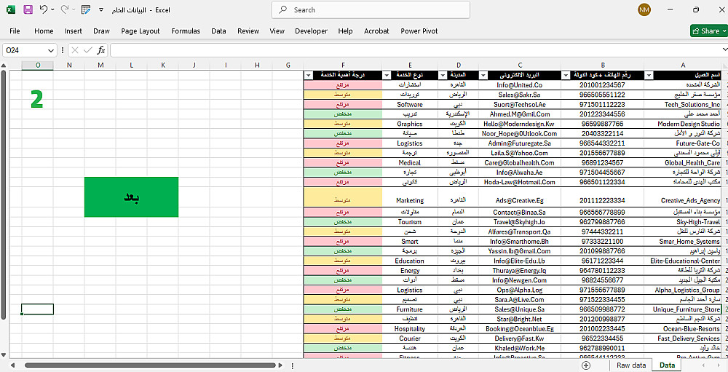Select cell with Info@United.Co

[x=520, y=85]
